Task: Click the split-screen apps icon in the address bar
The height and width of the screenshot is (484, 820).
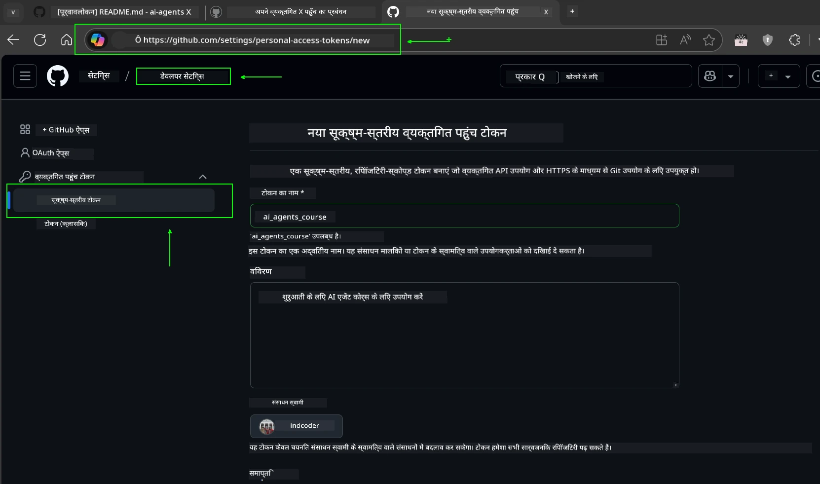Action: (x=662, y=40)
